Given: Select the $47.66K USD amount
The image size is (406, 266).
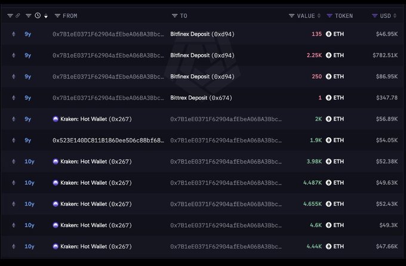Looking at the screenshot, I should click(387, 246).
